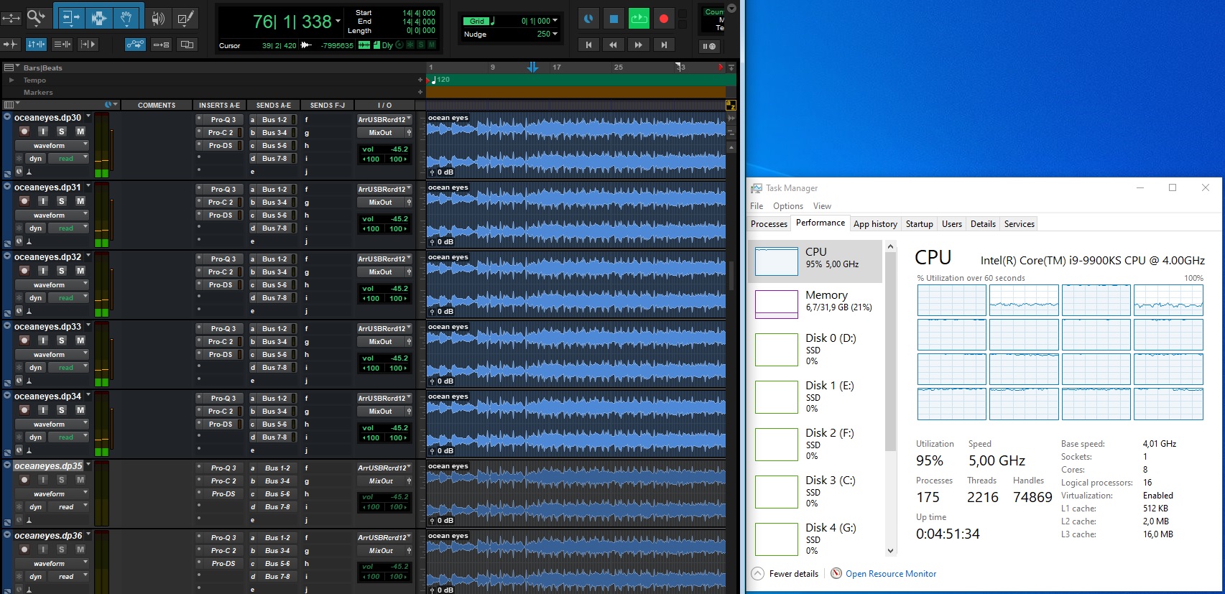Toggle Automation Follows Edit button
The height and width of the screenshot is (594, 1225).
(135, 45)
